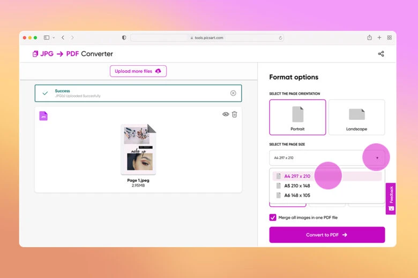The width and height of the screenshot is (418, 278).
Task: Click Upload more files button
Action: point(138,71)
